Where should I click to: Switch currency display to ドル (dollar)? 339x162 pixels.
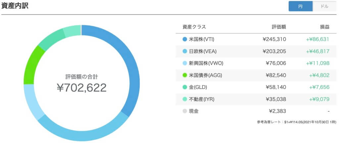tap(324, 6)
